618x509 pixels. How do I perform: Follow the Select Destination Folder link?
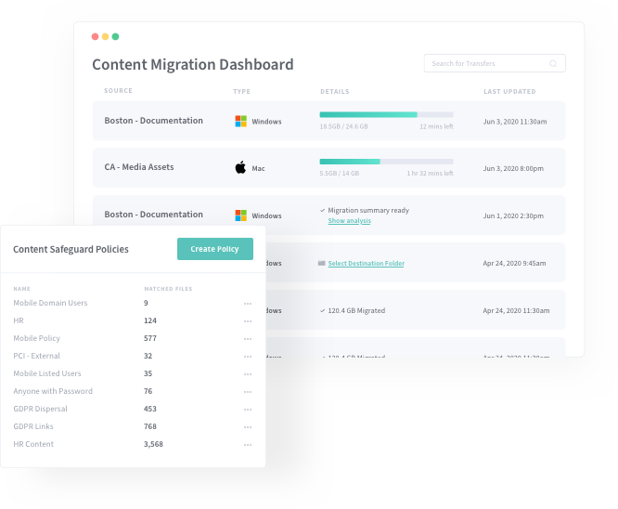tap(366, 264)
